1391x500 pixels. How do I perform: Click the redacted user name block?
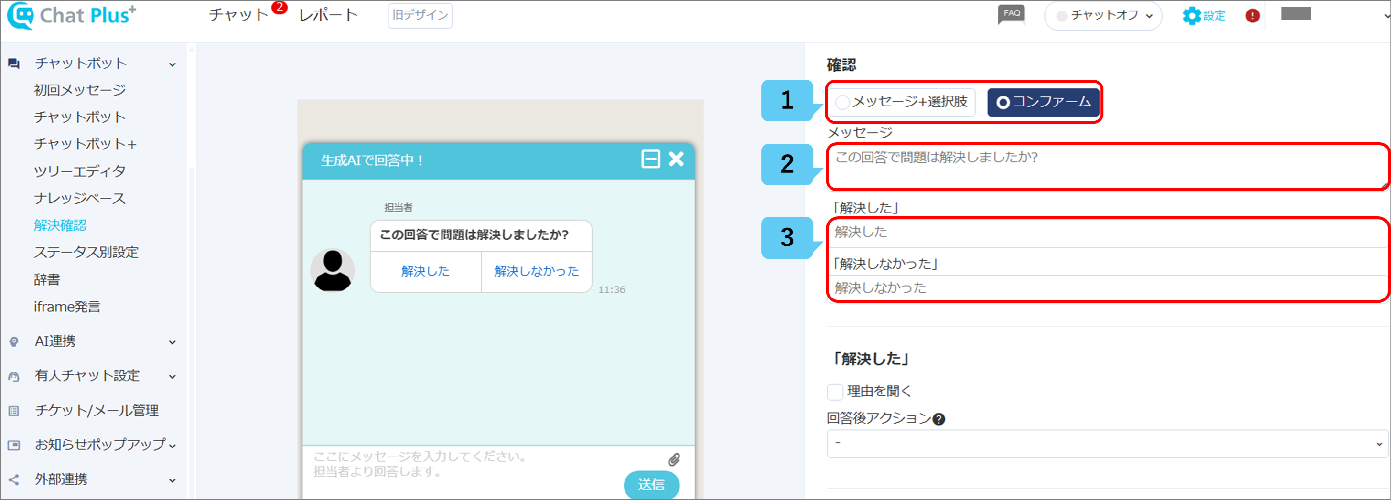pyautogui.click(x=1295, y=14)
